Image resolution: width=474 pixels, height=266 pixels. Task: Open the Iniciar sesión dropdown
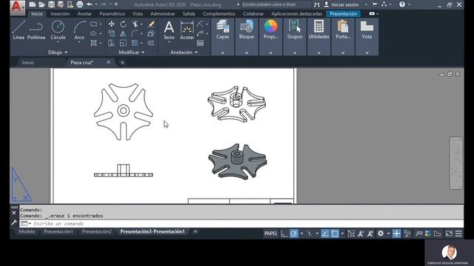click(366, 4)
